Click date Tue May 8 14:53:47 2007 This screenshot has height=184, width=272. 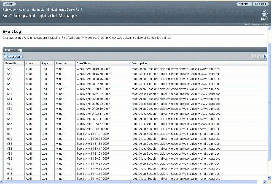[x=93, y=149]
